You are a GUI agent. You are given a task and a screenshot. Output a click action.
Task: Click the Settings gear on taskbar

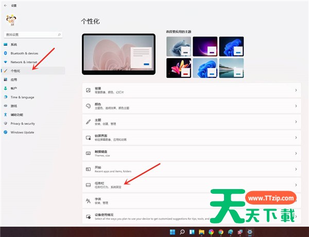point(250,232)
